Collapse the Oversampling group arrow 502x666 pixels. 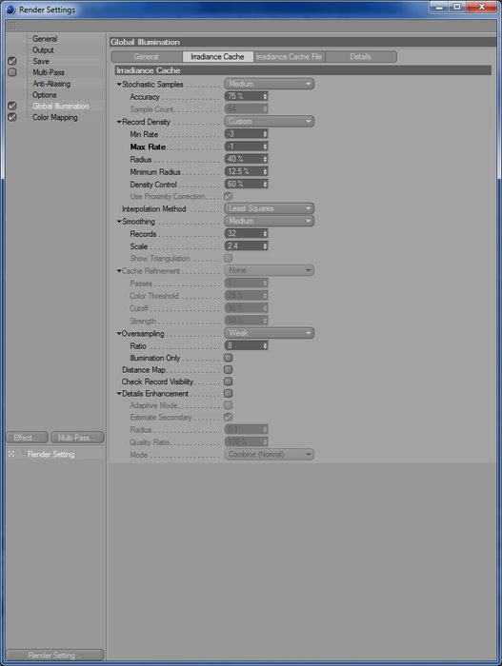point(119,333)
